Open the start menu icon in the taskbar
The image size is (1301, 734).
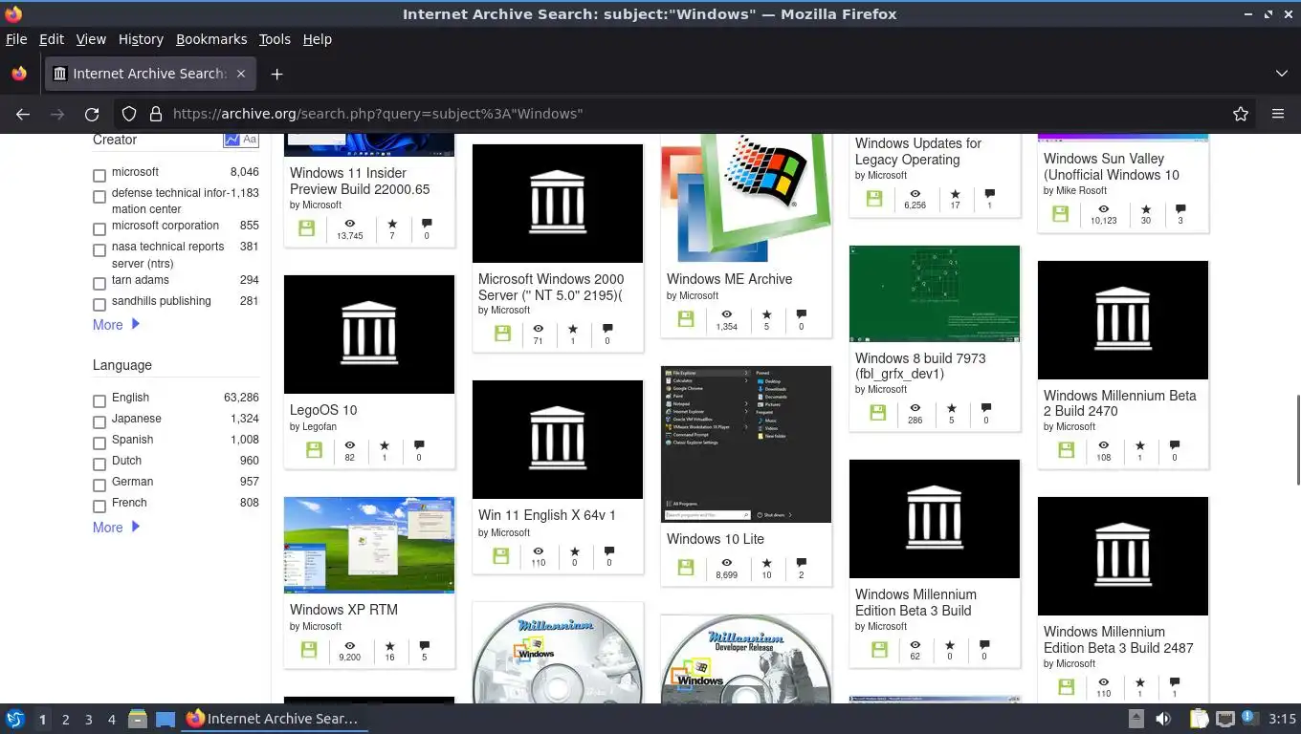pyautogui.click(x=15, y=719)
